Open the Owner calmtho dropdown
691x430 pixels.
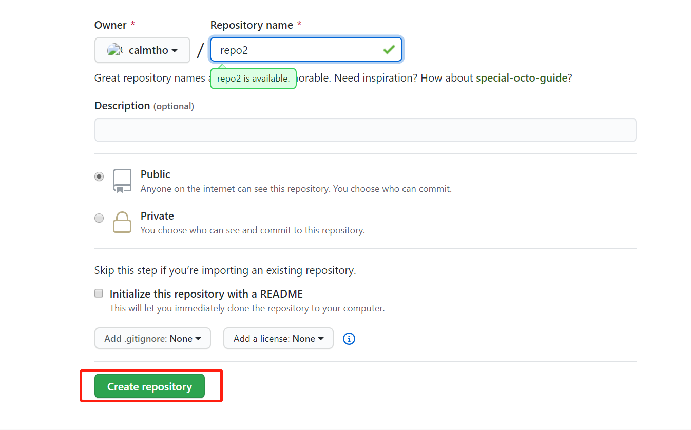[x=143, y=50]
